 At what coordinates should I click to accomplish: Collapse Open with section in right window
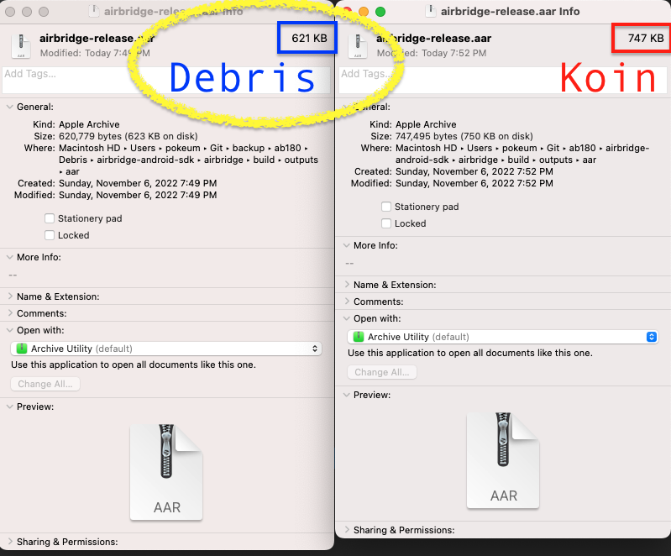pos(347,318)
